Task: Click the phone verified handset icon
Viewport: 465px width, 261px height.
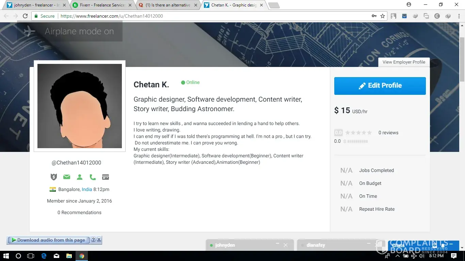Action: (x=93, y=177)
